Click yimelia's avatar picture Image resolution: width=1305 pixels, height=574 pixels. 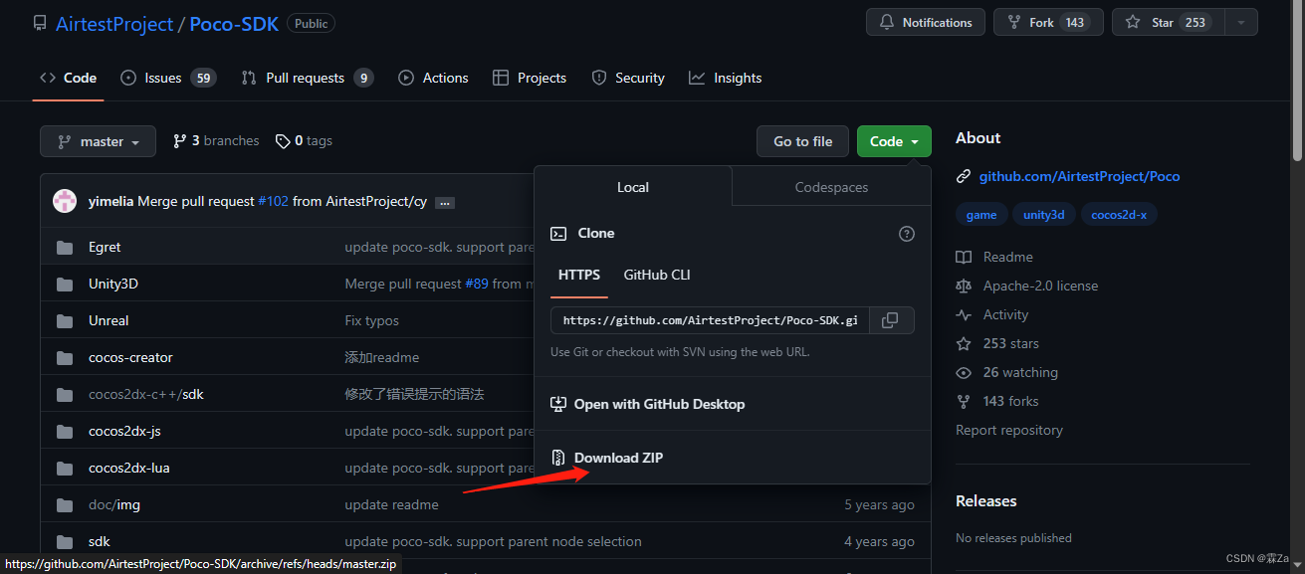coord(65,201)
